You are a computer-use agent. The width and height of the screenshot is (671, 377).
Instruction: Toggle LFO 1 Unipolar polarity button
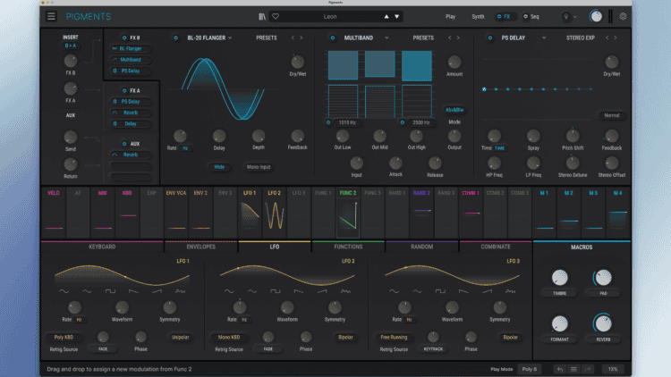[180, 338]
